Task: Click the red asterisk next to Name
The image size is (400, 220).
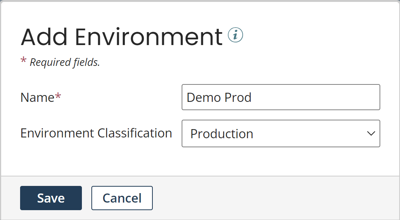Action: tap(58, 97)
